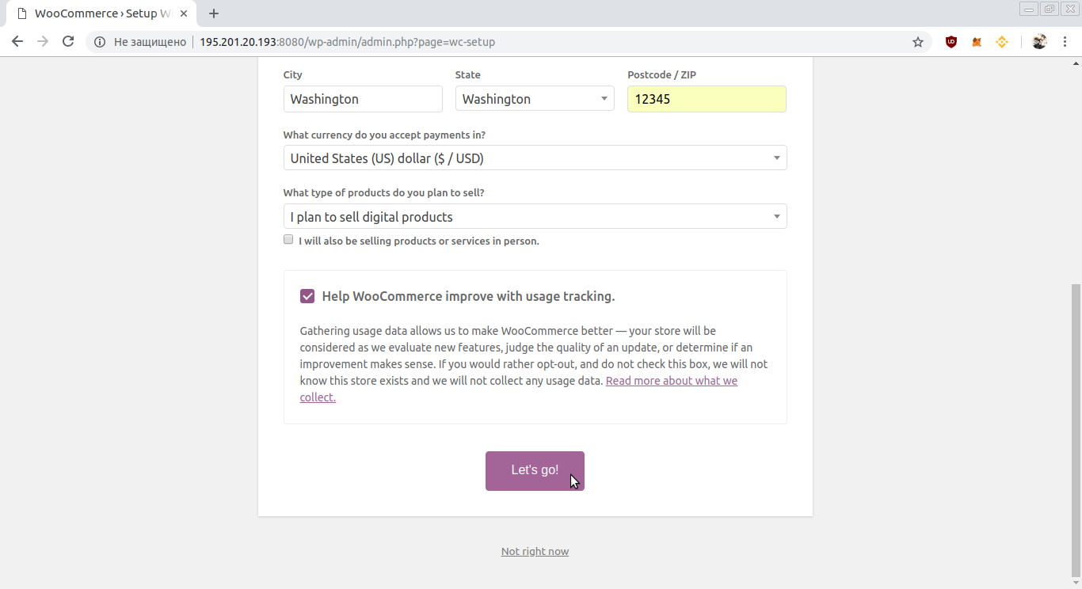This screenshot has height=589, width=1082.
Task: Click the scrollbar down arrow
Action: [x=1075, y=583]
